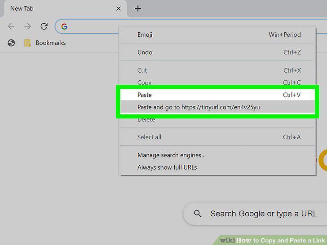This screenshot has height=245, width=327.
Task: Click the yellow Bookmarks folder icon
Action: click(27, 43)
